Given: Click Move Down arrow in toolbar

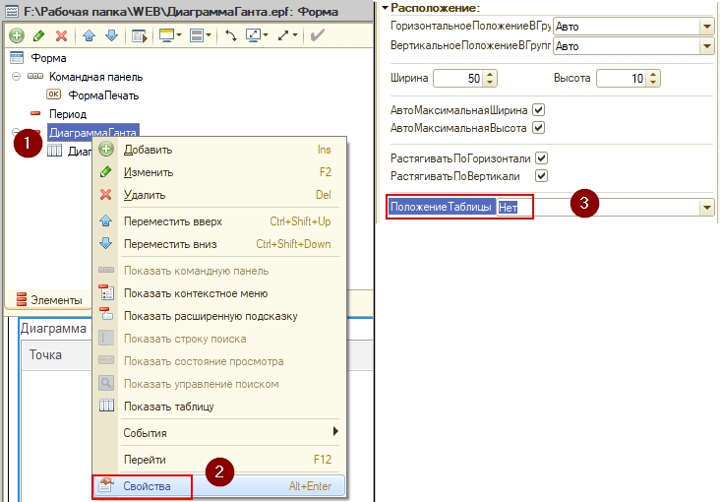Looking at the screenshot, I should (x=111, y=35).
